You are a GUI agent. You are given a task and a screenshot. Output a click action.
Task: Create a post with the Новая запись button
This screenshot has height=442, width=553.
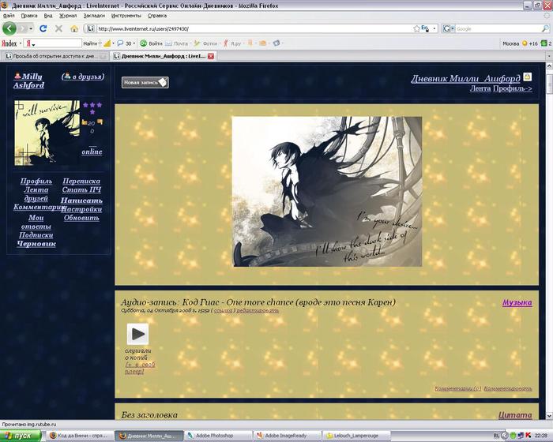[x=145, y=82]
